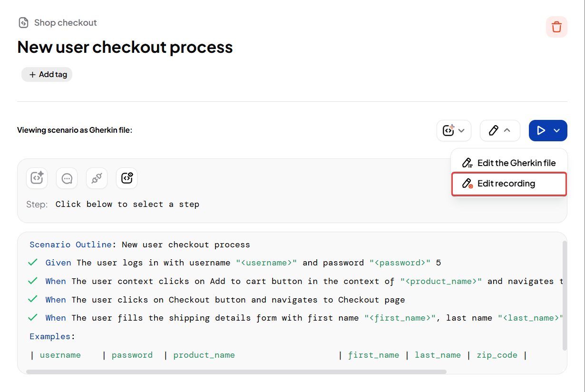This screenshot has height=392, width=585.
Task: Click the AI code sparkle icon in step toolbar
Action: click(x=37, y=178)
